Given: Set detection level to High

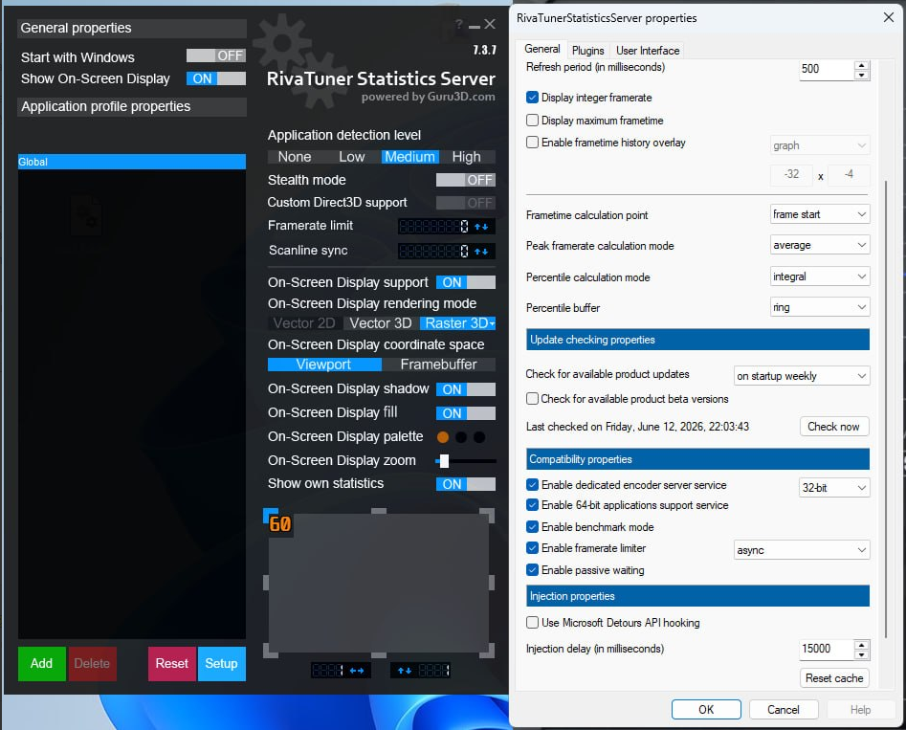Looking at the screenshot, I should (466, 157).
